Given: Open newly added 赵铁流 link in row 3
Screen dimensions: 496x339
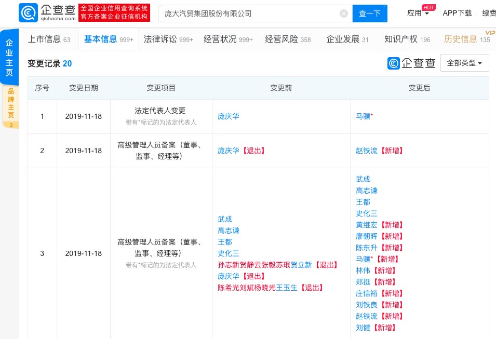Looking at the screenshot, I should (367, 316).
